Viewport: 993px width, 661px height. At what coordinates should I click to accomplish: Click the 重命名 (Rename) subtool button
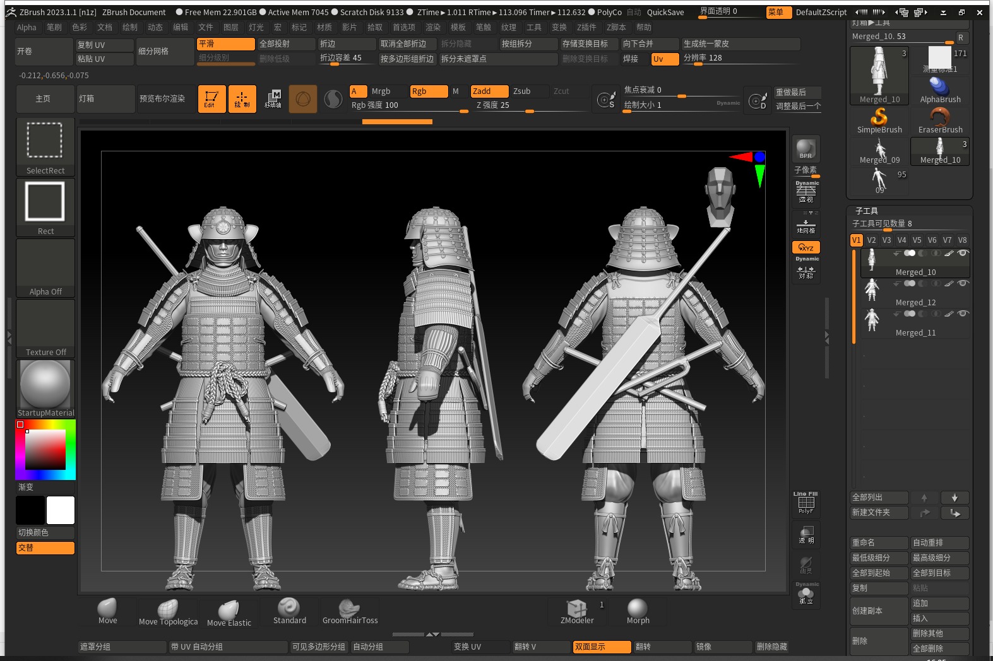pos(879,543)
